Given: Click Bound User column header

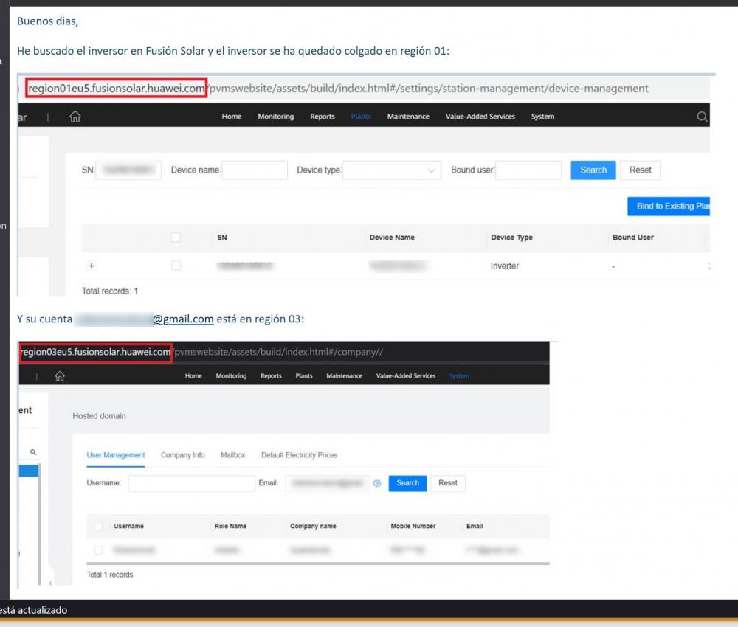Looking at the screenshot, I should [633, 238].
